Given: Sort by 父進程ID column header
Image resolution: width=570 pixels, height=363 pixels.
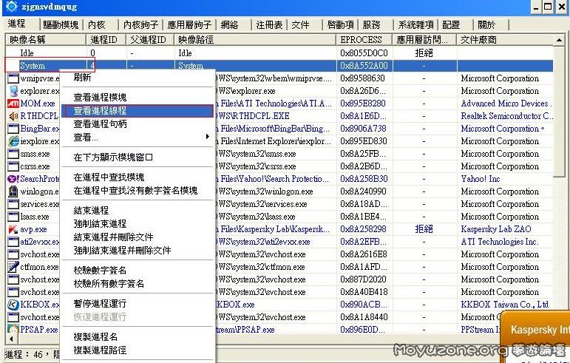Looking at the screenshot, I should point(150,40).
